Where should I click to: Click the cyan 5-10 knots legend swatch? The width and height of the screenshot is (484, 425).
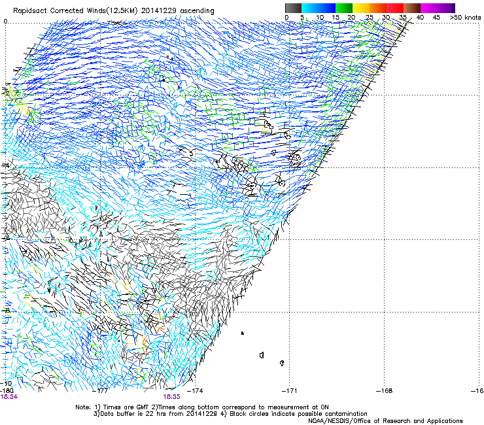click(310, 8)
